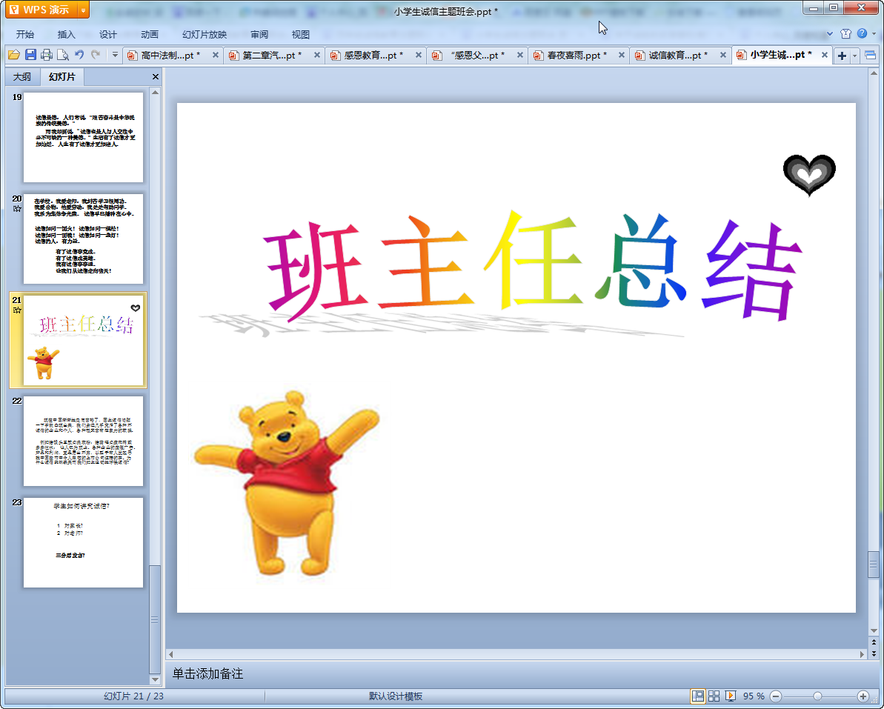Click the animation star icon under slide 20
The height and width of the screenshot is (709, 884).
pyautogui.click(x=17, y=208)
